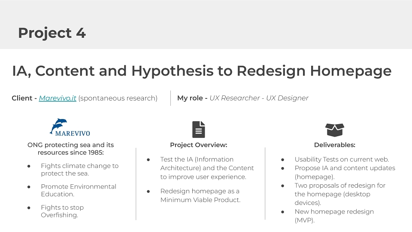This screenshot has height=232, width=412.
Task: Click the 'Two proposals of redesign for the homepage' bullet
Action: [340, 194]
